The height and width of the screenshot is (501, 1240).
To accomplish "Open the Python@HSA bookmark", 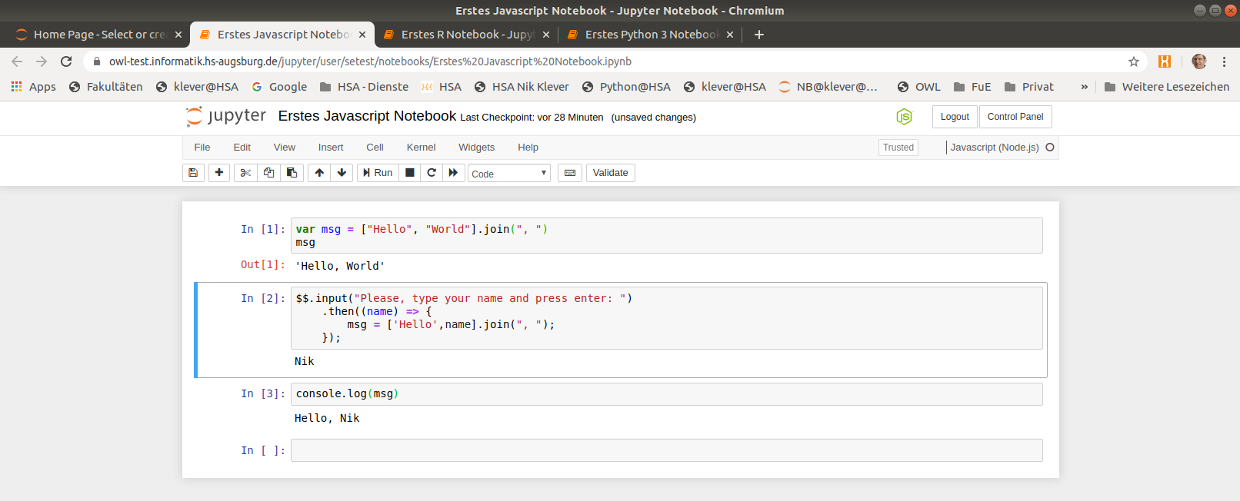I will point(626,87).
